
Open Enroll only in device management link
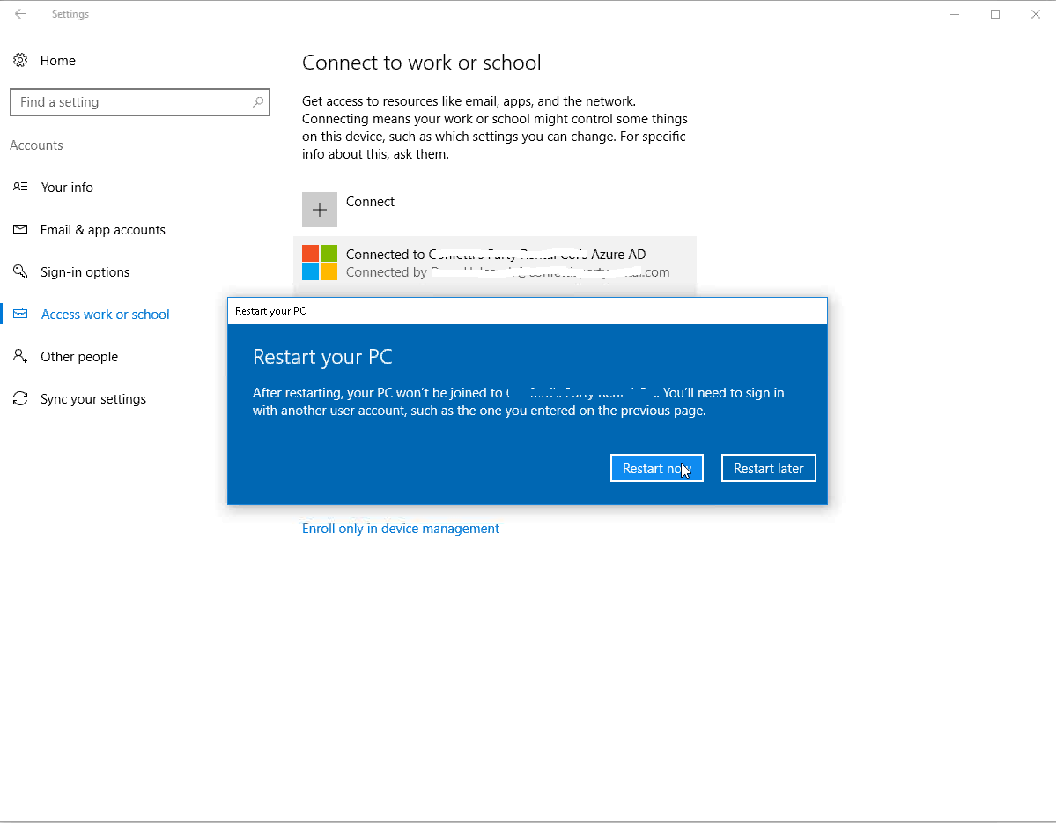point(401,529)
